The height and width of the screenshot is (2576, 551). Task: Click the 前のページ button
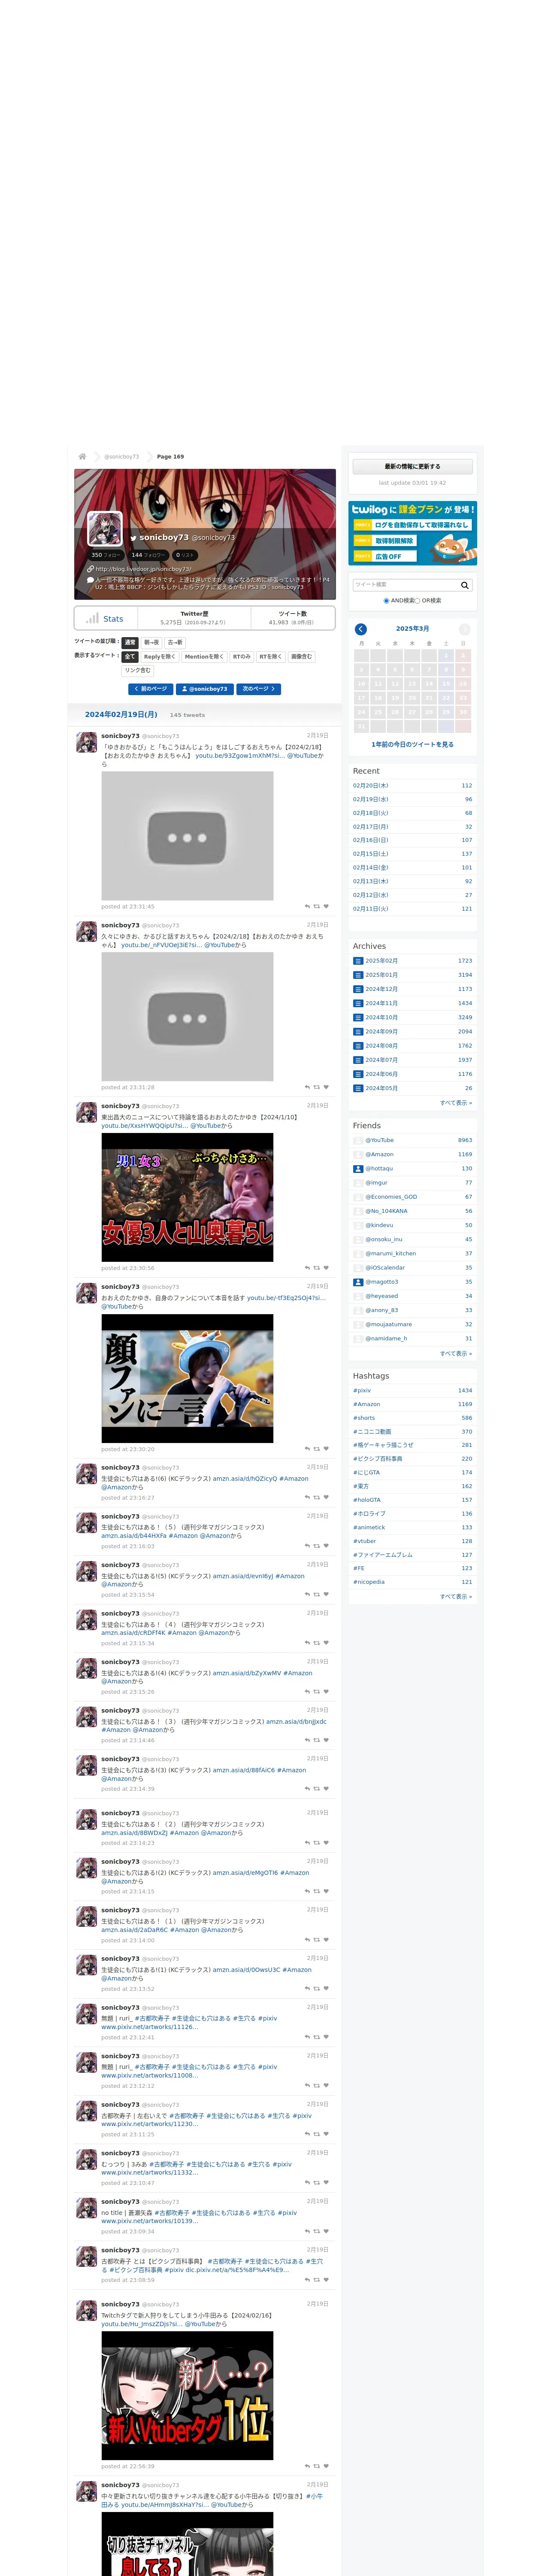[x=151, y=689]
